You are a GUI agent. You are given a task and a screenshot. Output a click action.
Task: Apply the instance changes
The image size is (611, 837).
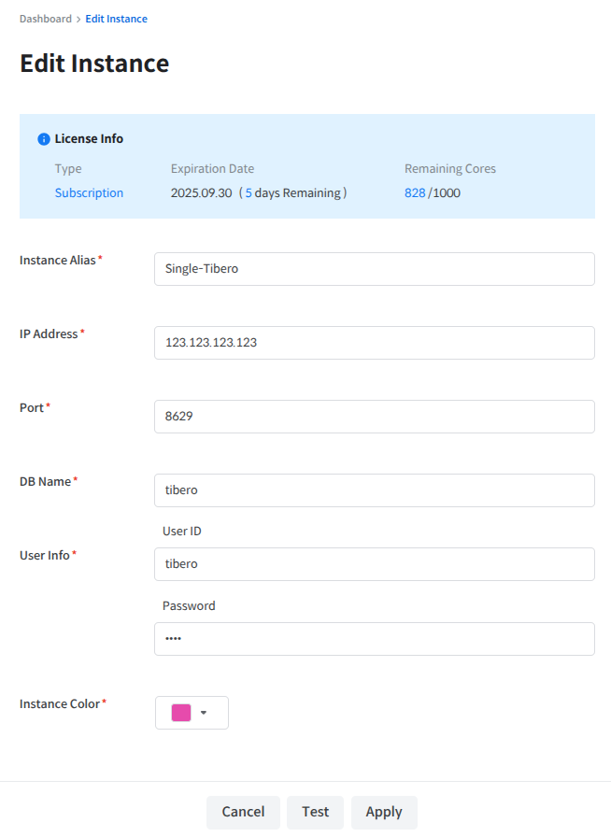pos(383,812)
